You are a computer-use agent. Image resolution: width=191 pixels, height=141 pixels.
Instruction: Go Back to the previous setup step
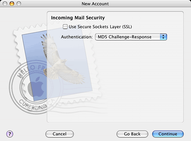[x=132, y=134]
